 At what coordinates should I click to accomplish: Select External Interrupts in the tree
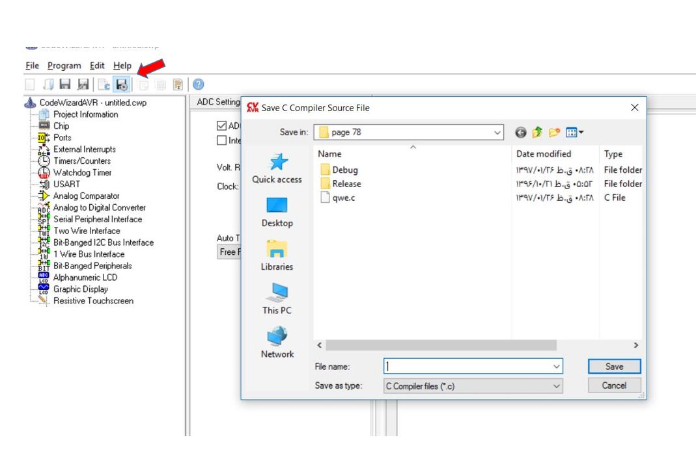click(x=85, y=149)
